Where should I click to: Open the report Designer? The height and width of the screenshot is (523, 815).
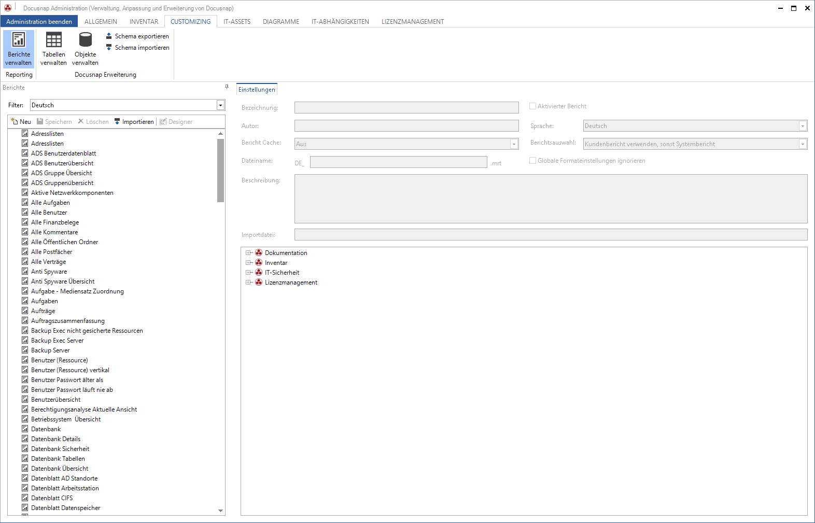click(x=176, y=122)
